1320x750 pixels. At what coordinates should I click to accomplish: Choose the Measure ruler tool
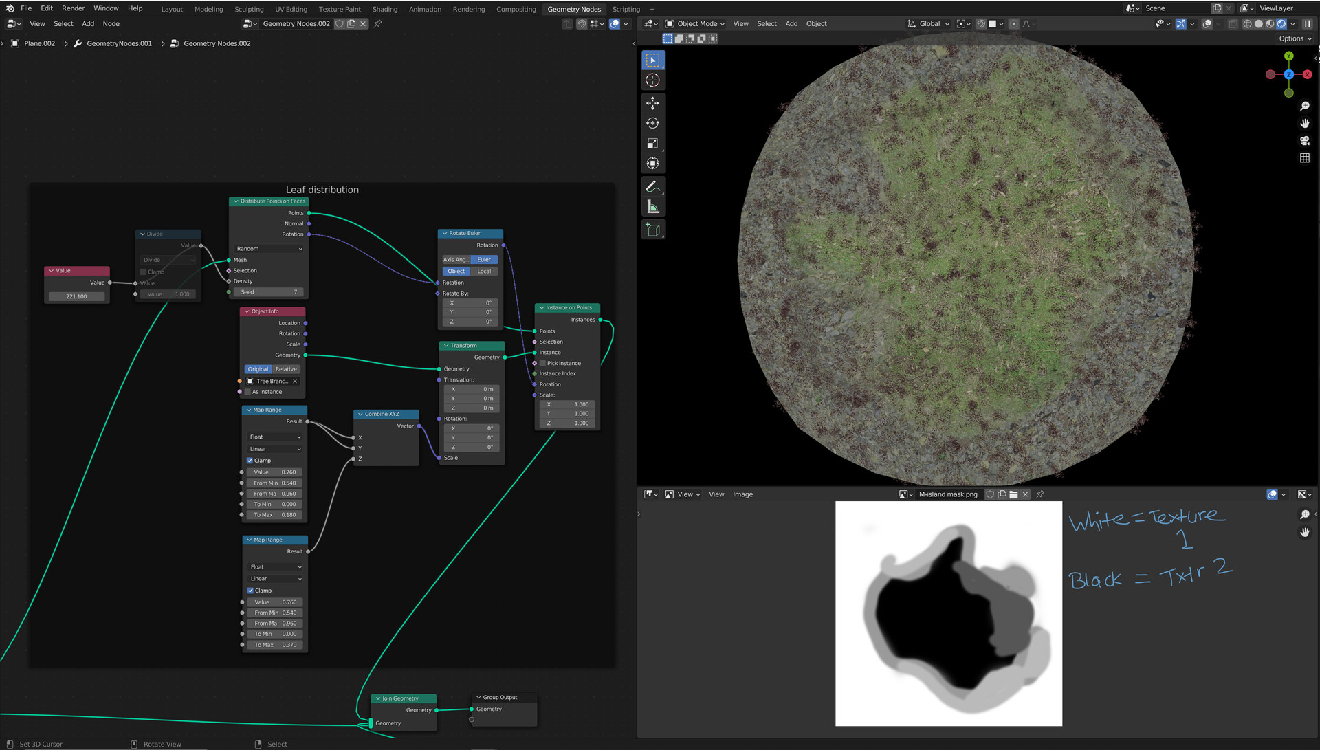pyautogui.click(x=652, y=207)
